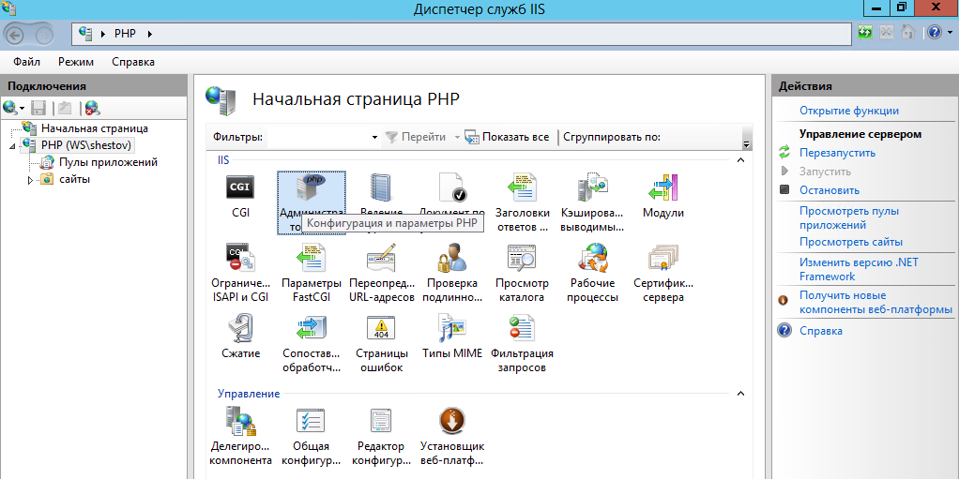Open the Файл menu

(26, 62)
